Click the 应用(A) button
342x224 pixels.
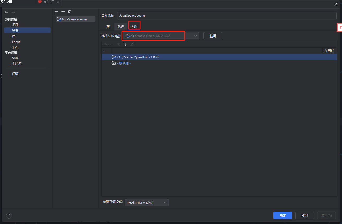tap(327, 215)
